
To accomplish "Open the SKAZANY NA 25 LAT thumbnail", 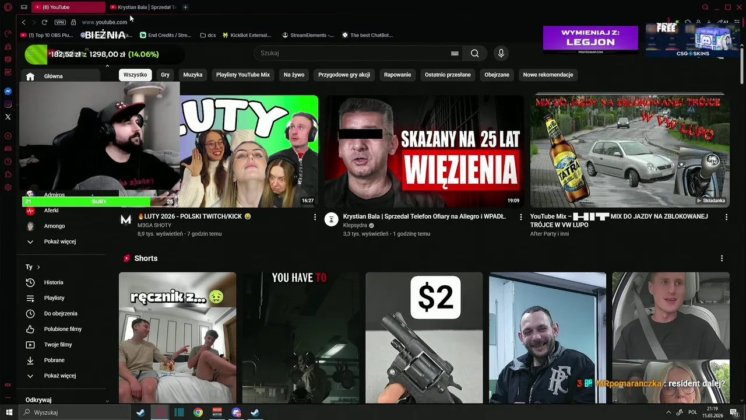I will click(424, 151).
